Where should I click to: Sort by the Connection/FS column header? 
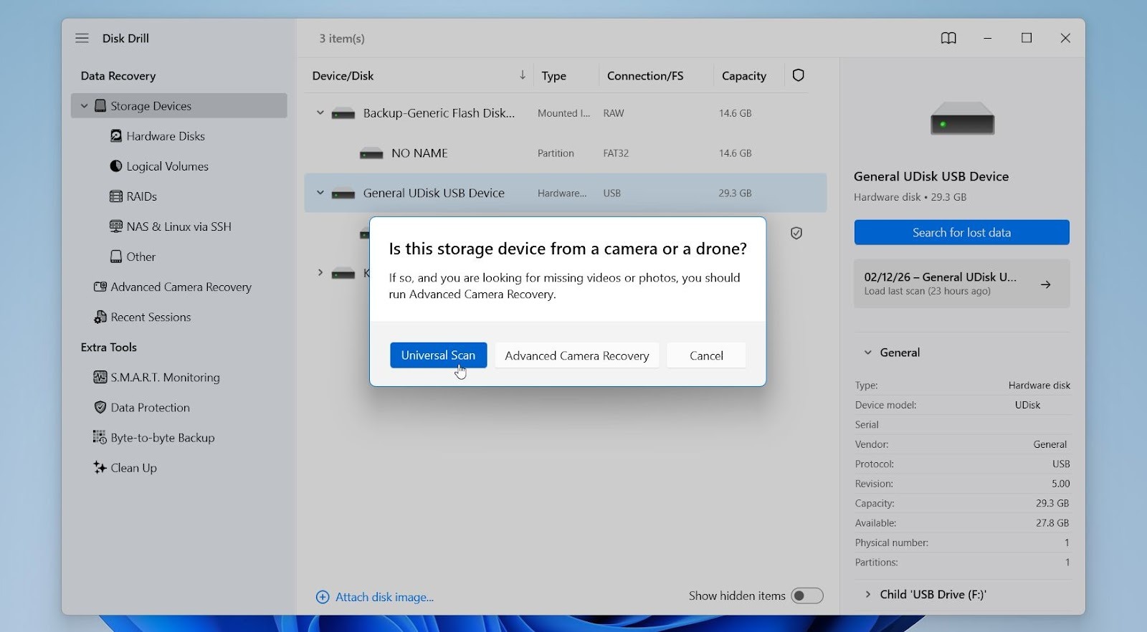tap(645, 76)
